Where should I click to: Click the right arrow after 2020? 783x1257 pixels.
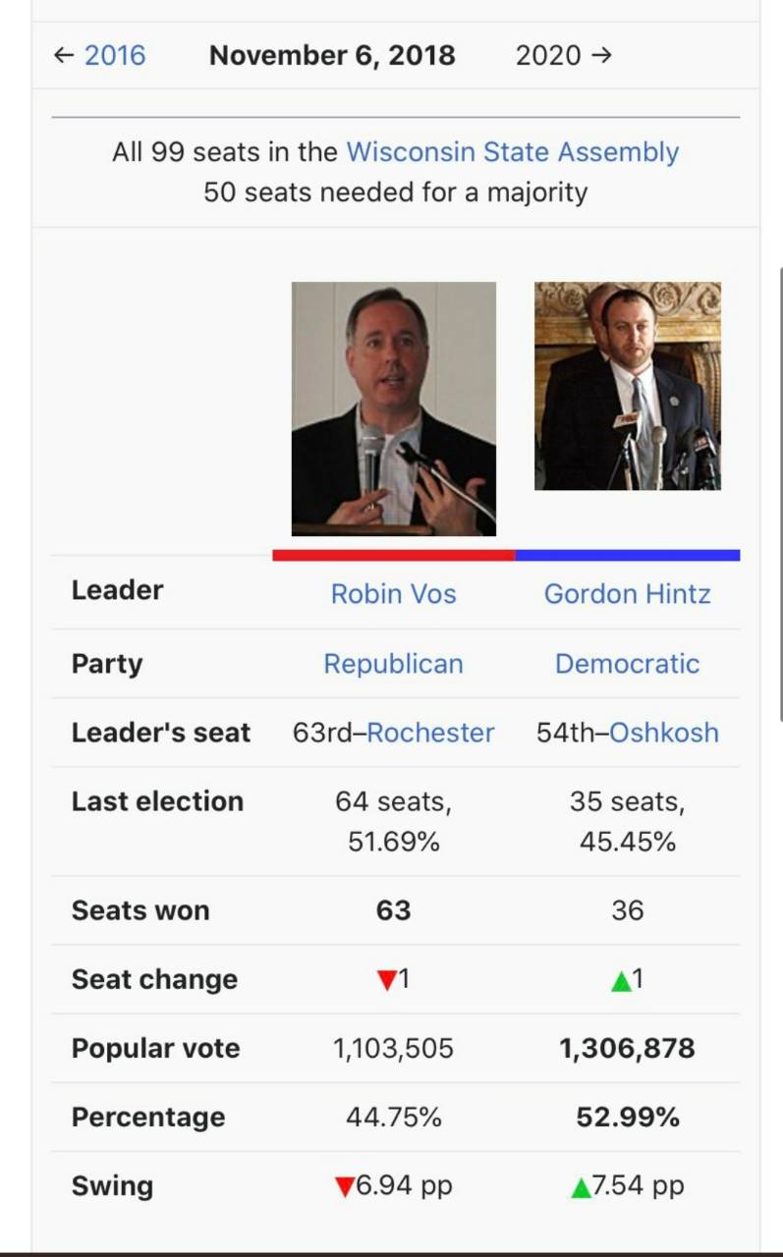click(601, 55)
